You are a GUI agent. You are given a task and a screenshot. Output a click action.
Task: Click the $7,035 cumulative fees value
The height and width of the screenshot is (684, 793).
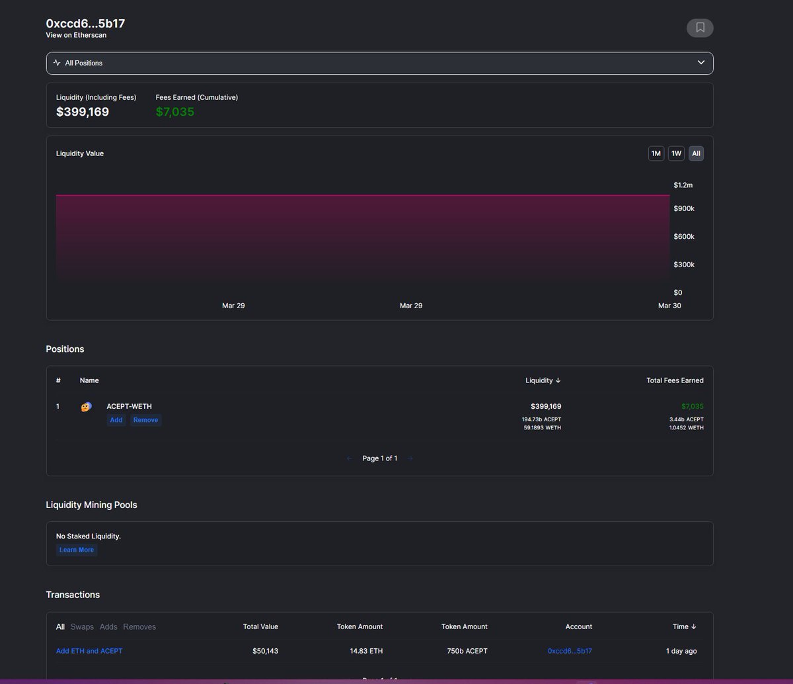(175, 112)
